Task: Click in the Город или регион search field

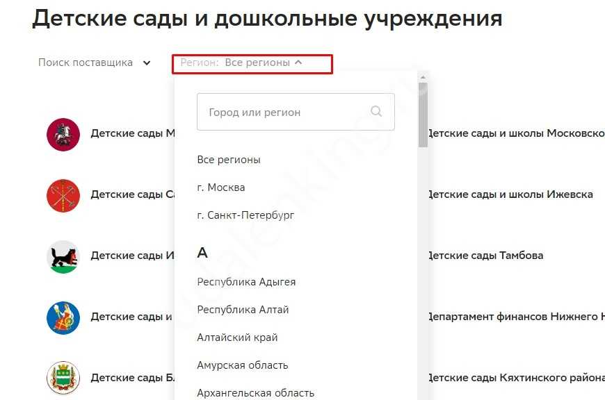Action: point(282,112)
